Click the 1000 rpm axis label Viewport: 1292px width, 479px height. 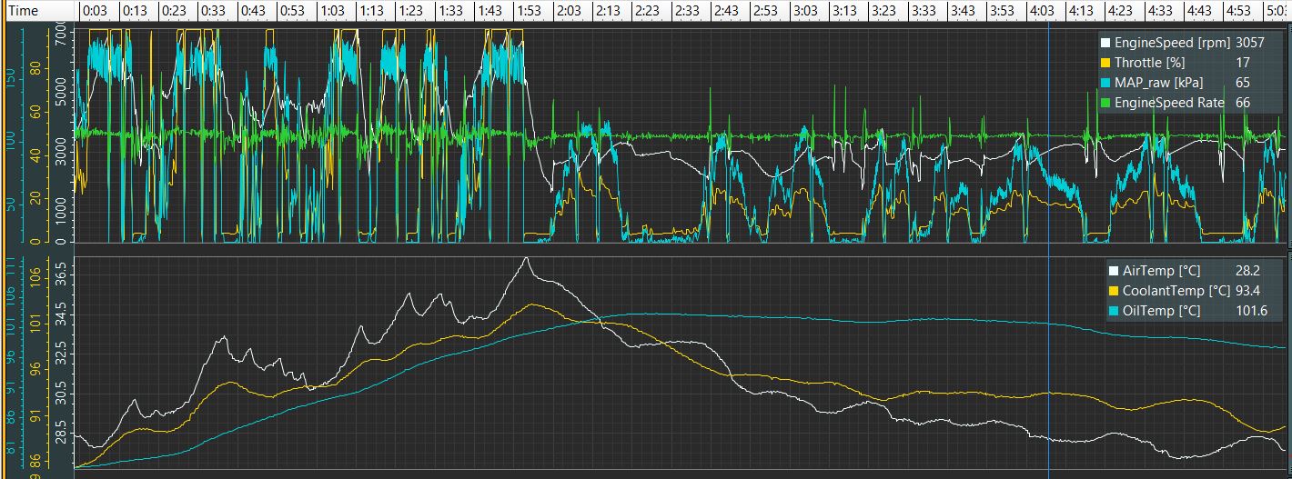coord(60,213)
